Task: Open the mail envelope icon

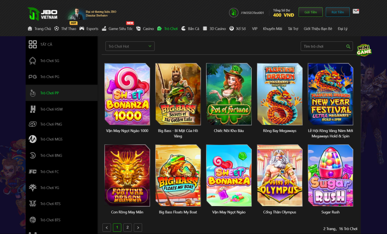Action: point(356,11)
